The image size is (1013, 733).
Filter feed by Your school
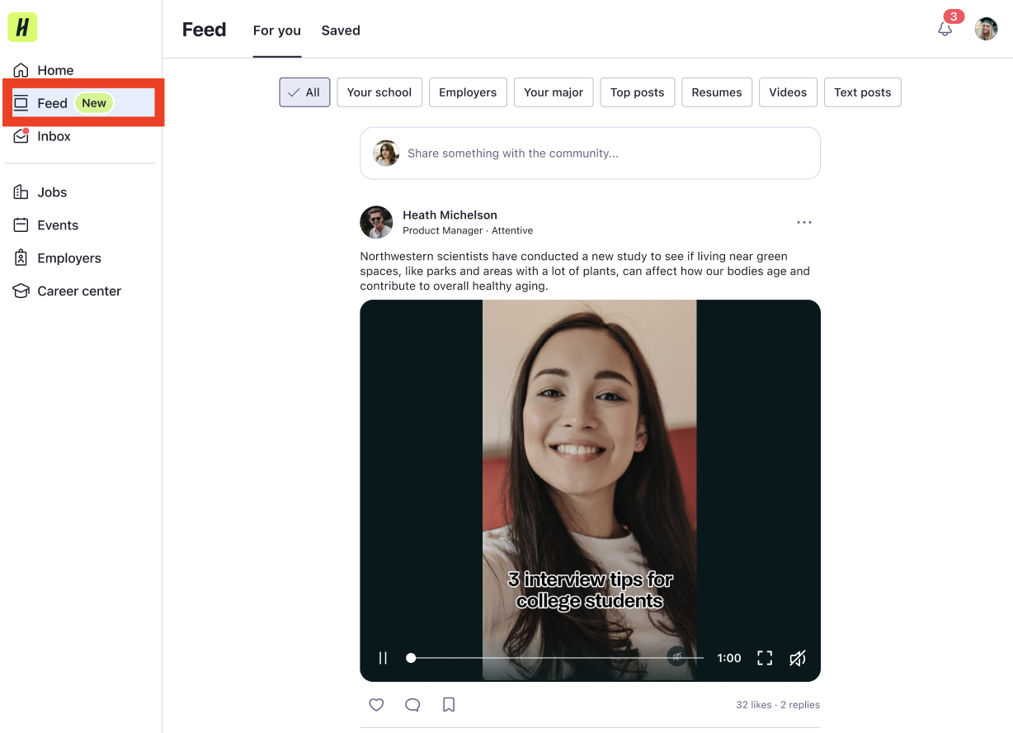click(x=379, y=92)
